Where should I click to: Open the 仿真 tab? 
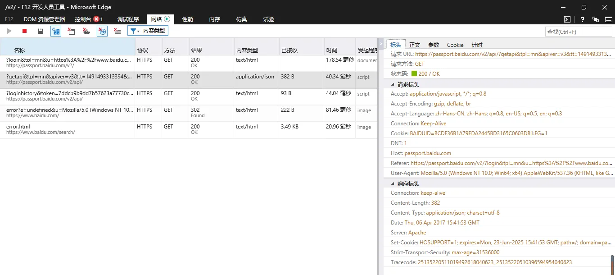coord(241,19)
